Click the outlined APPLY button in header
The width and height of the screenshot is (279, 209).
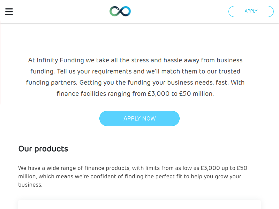(x=251, y=11)
